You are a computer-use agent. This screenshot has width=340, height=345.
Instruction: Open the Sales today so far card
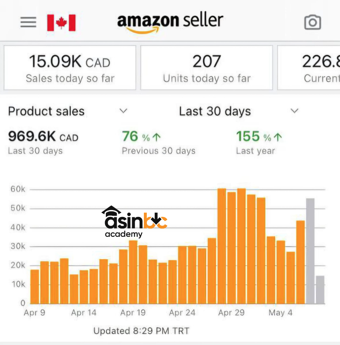[x=70, y=68]
